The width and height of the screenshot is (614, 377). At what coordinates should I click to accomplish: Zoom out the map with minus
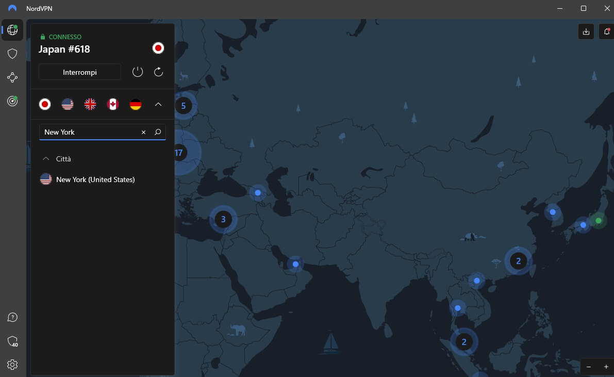[589, 367]
